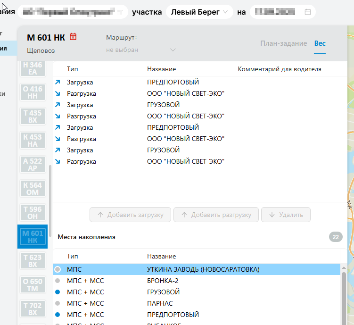The height and width of the screenshot is (325, 354).
Task: Select vehicle tile Т 596 ОН
Action: 33,212
